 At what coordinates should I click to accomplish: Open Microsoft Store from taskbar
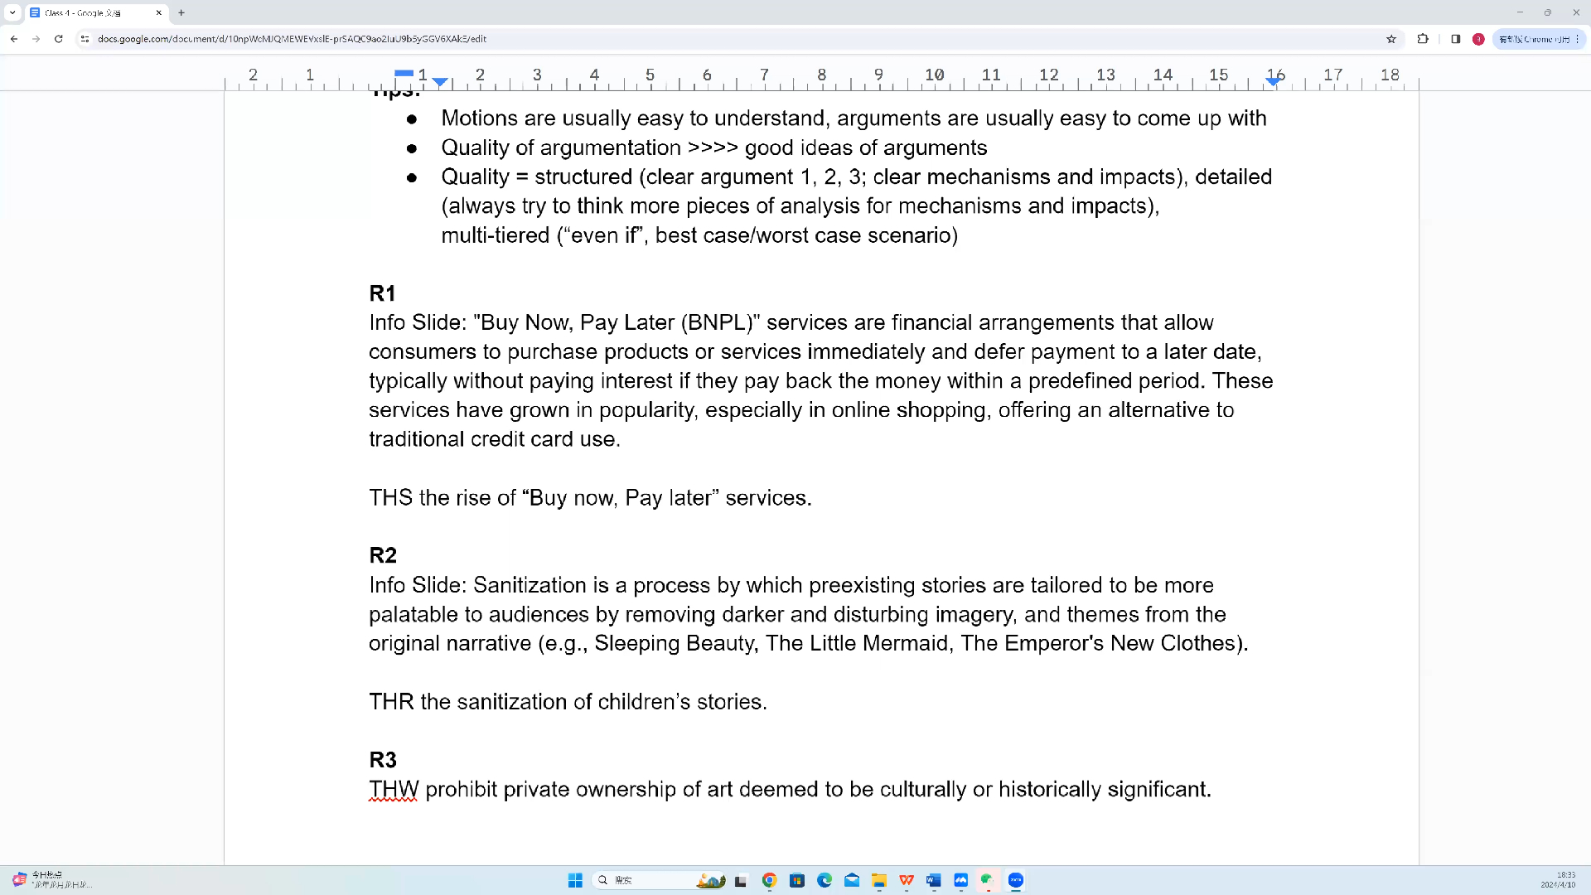pos(797,880)
